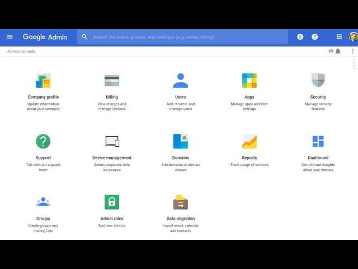This screenshot has height=269, width=358.
Task: Click 'Track usage of services' text
Action: (249, 165)
